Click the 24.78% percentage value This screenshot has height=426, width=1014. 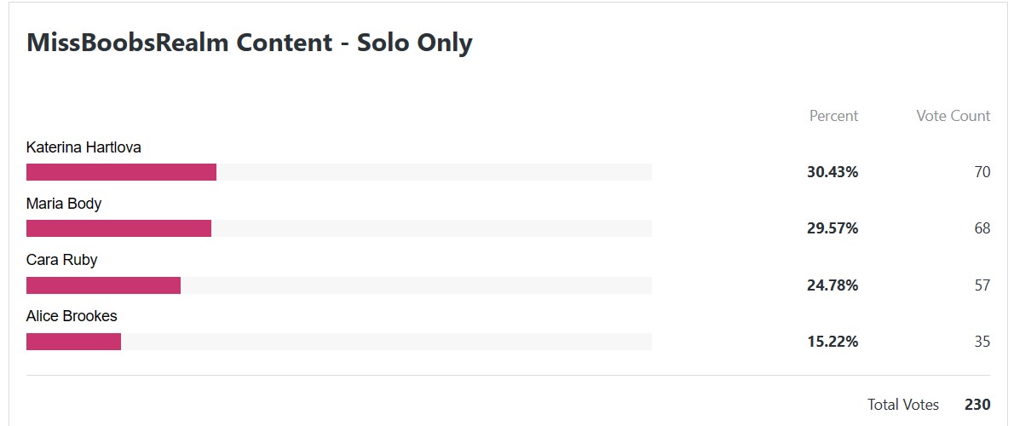[833, 285]
